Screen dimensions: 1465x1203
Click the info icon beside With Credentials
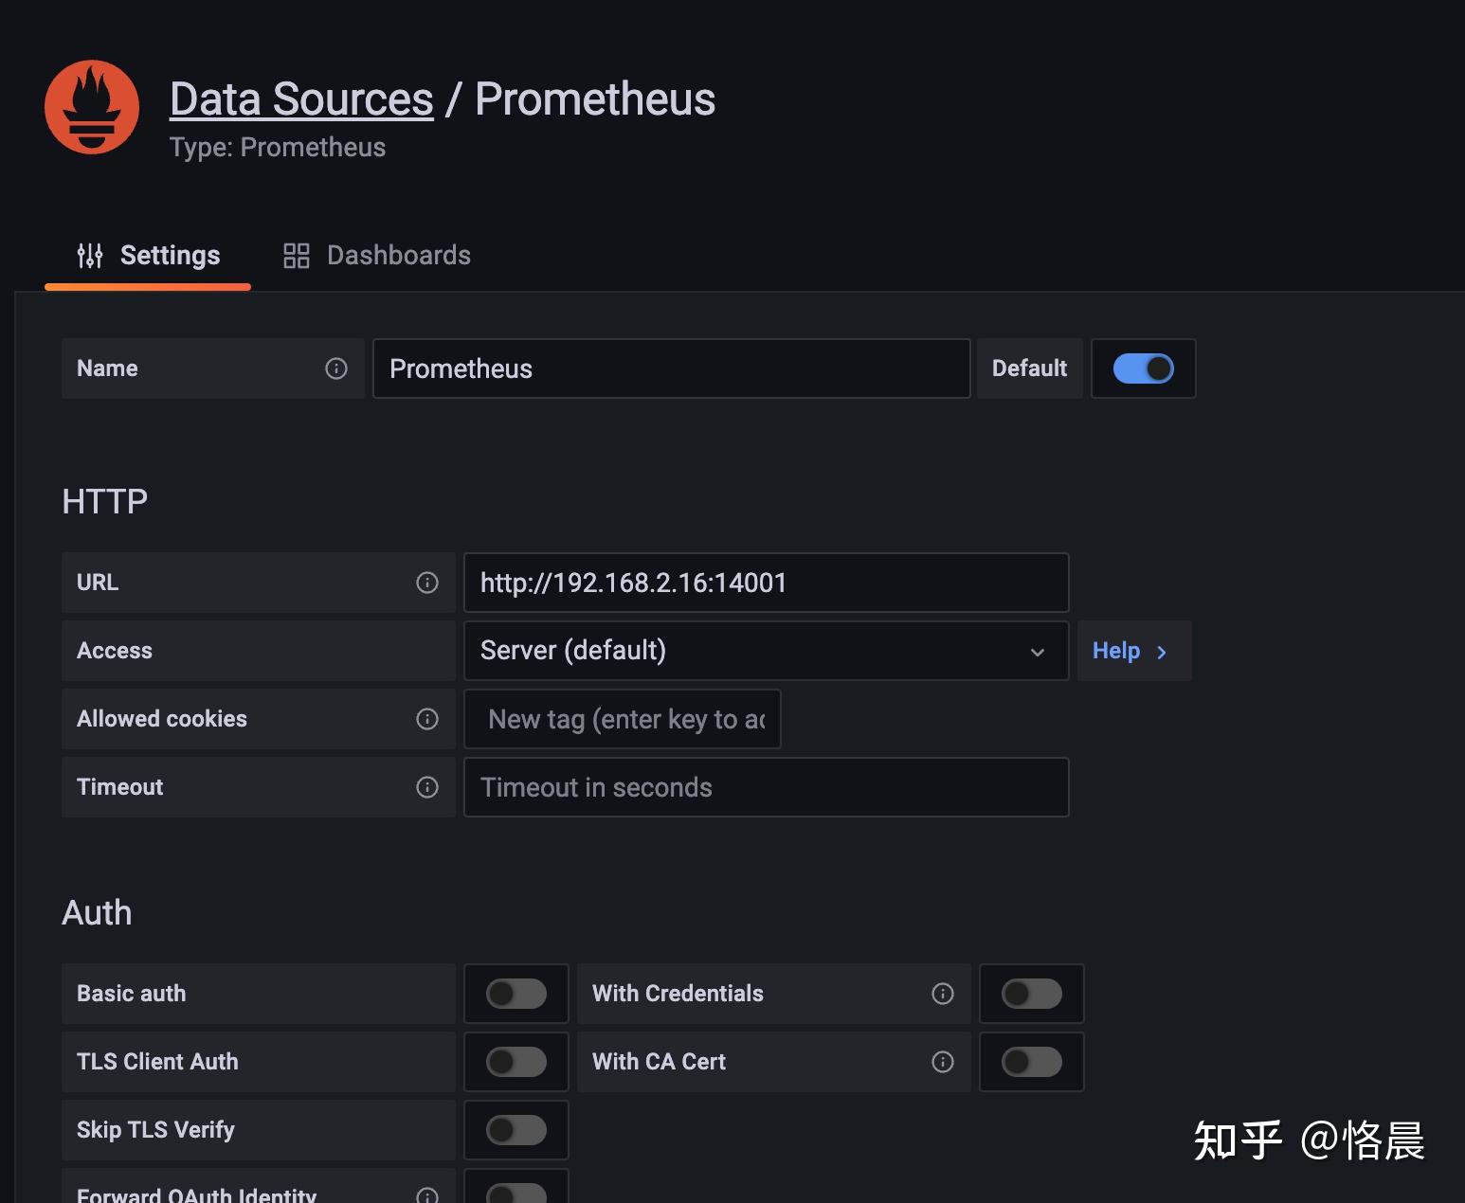(x=942, y=994)
